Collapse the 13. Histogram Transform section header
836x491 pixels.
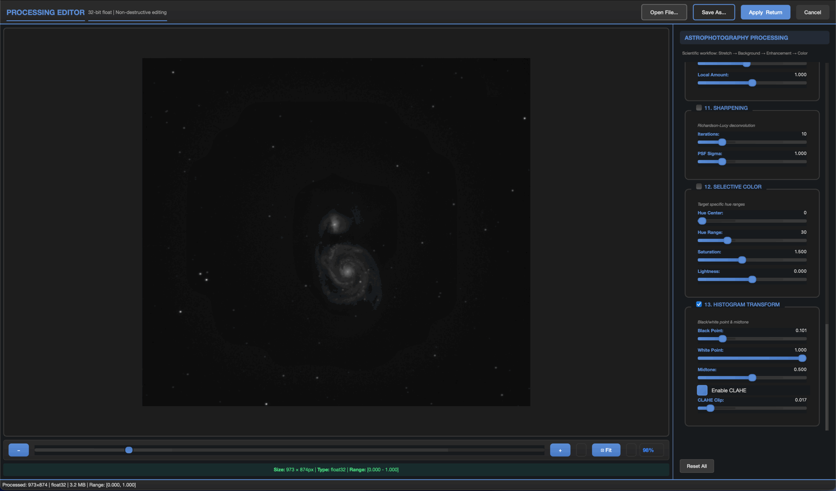[x=742, y=304]
